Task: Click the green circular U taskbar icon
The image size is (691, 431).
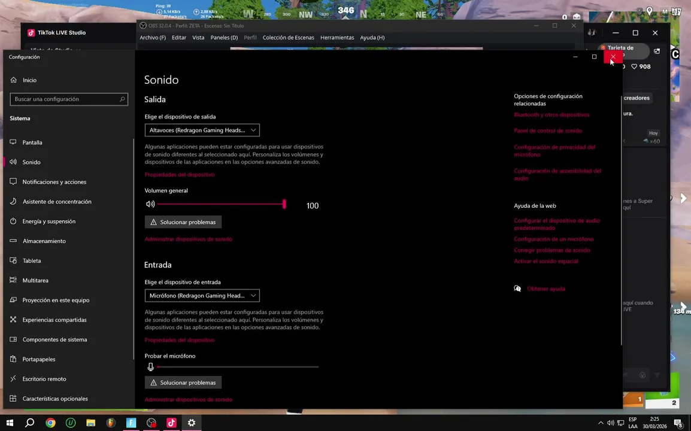Action: [71, 423]
